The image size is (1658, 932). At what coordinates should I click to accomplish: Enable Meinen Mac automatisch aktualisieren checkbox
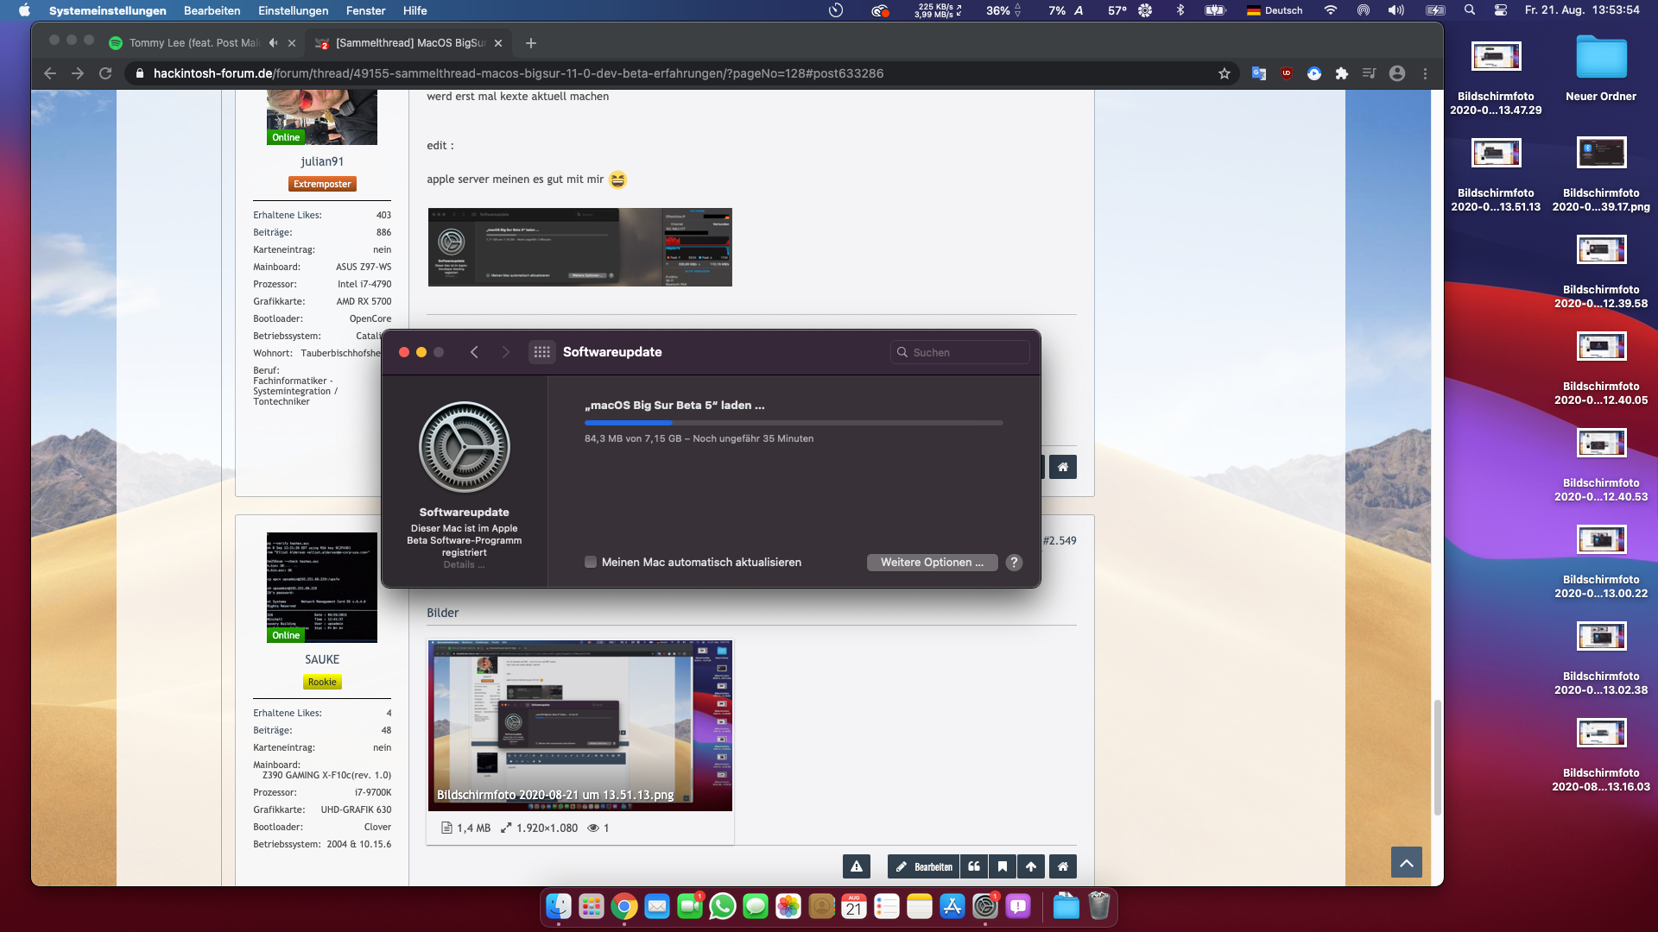click(x=591, y=563)
